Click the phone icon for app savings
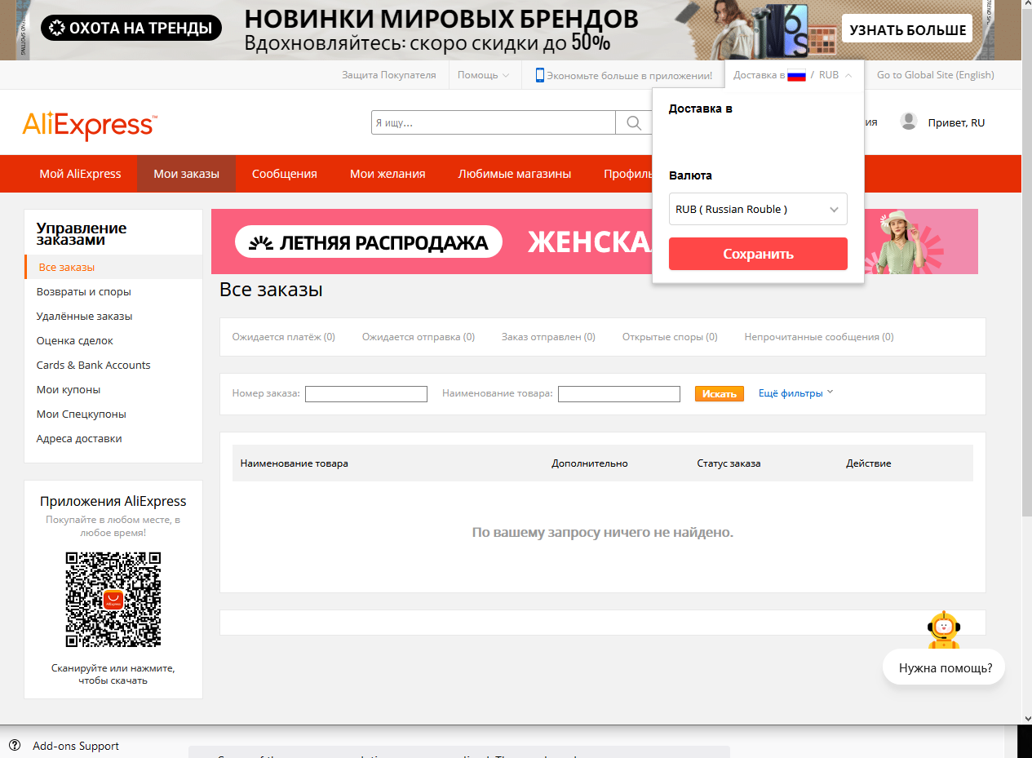This screenshot has height=758, width=1032. pos(539,75)
